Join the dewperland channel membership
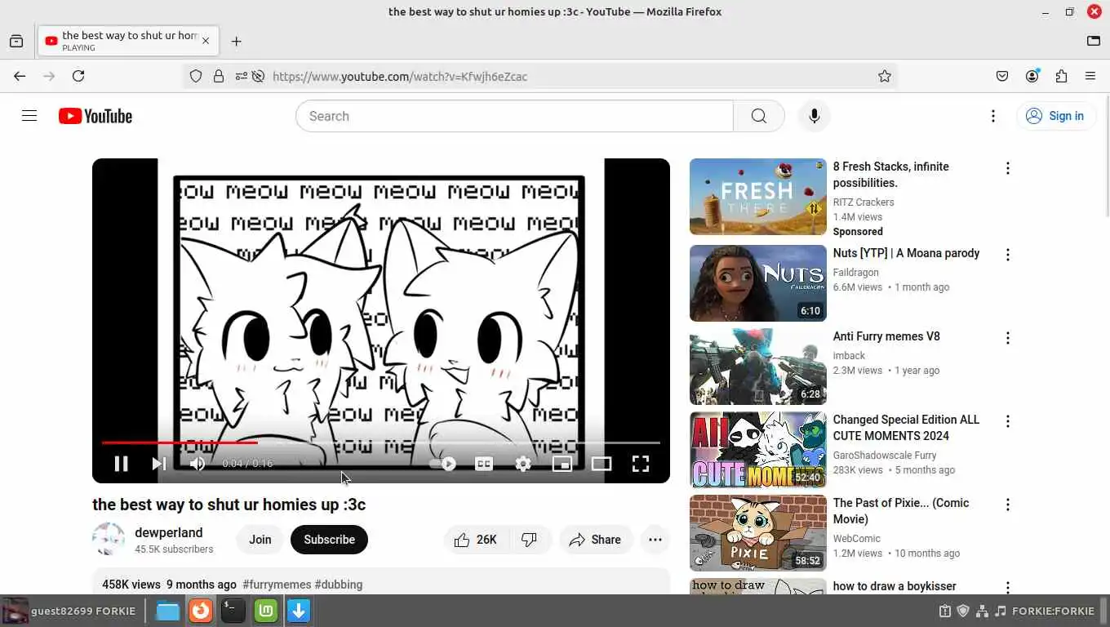The image size is (1110, 627). click(260, 540)
